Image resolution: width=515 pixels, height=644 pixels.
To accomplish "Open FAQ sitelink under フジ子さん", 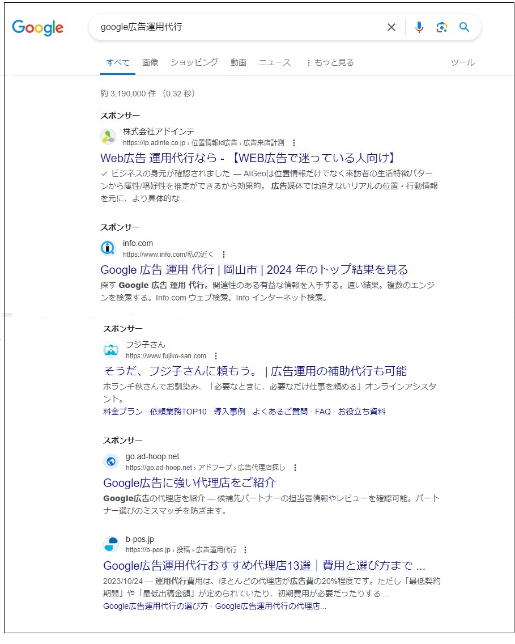I will click(323, 412).
